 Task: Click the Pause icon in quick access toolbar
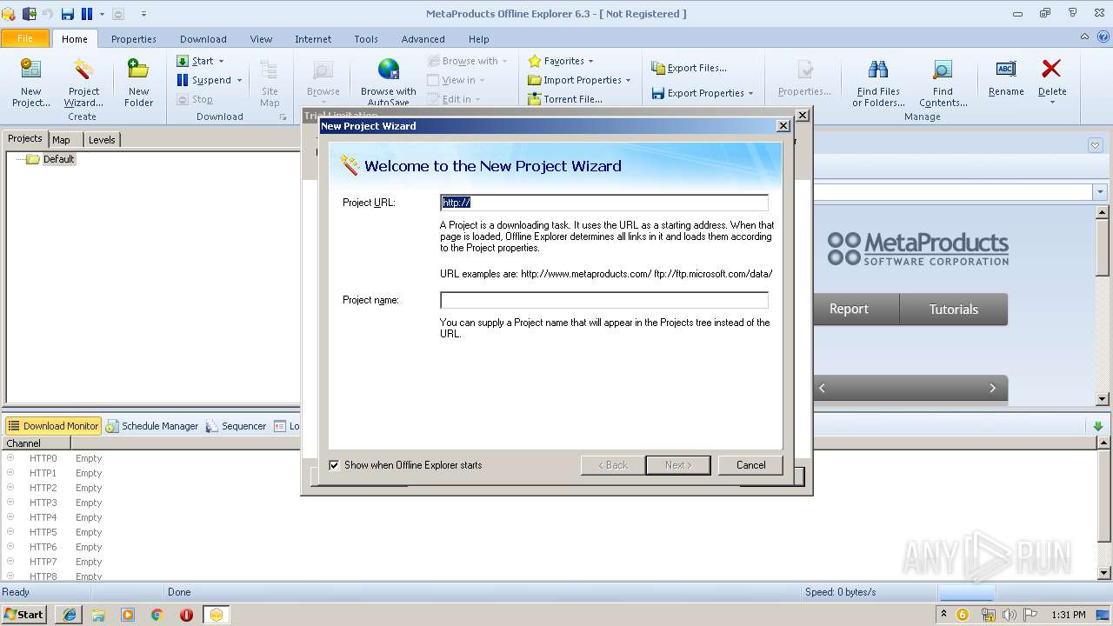87,13
